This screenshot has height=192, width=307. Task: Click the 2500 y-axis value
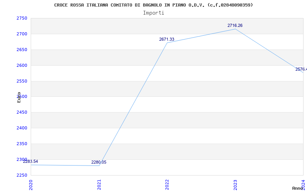(22, 97)
